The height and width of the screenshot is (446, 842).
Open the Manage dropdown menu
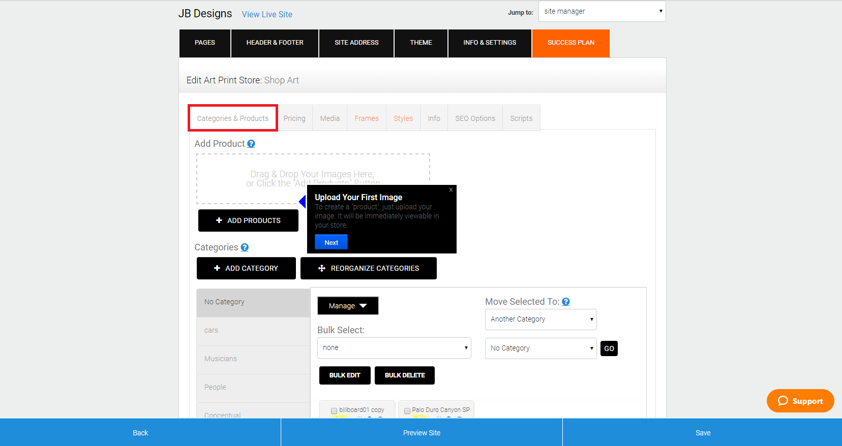tap(348, 306)
